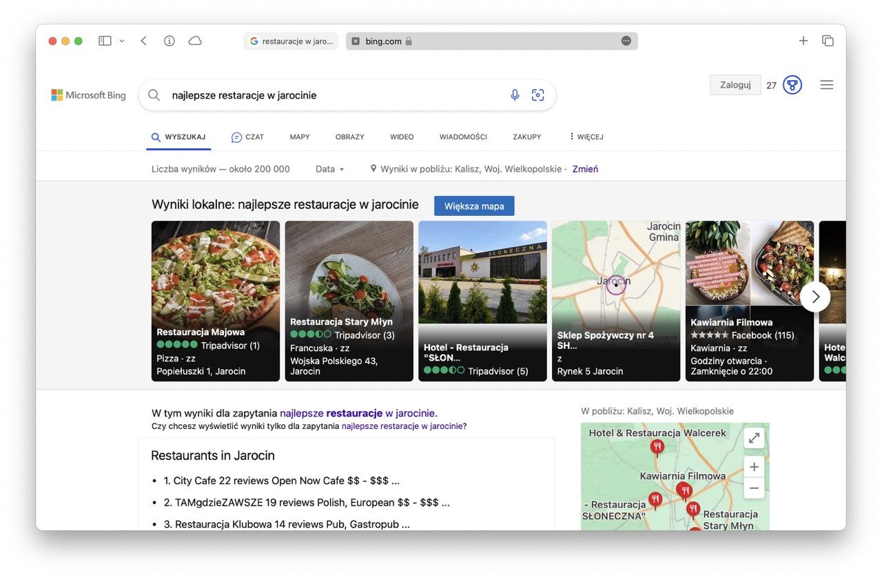Open the WIADOMOŚCI tab

pos(463,137)
